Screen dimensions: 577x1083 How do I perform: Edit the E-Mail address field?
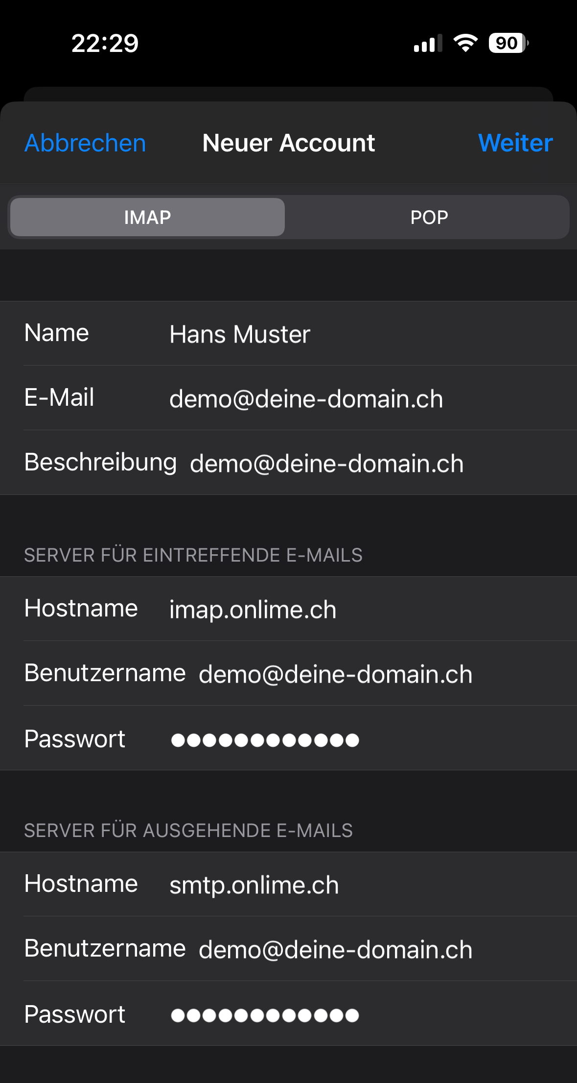tap(288, 398)
